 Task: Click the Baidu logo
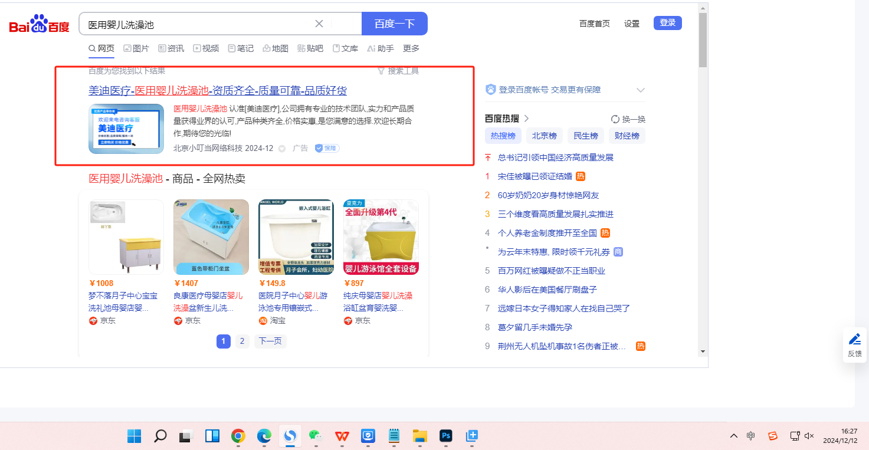(x=39, y=25)
